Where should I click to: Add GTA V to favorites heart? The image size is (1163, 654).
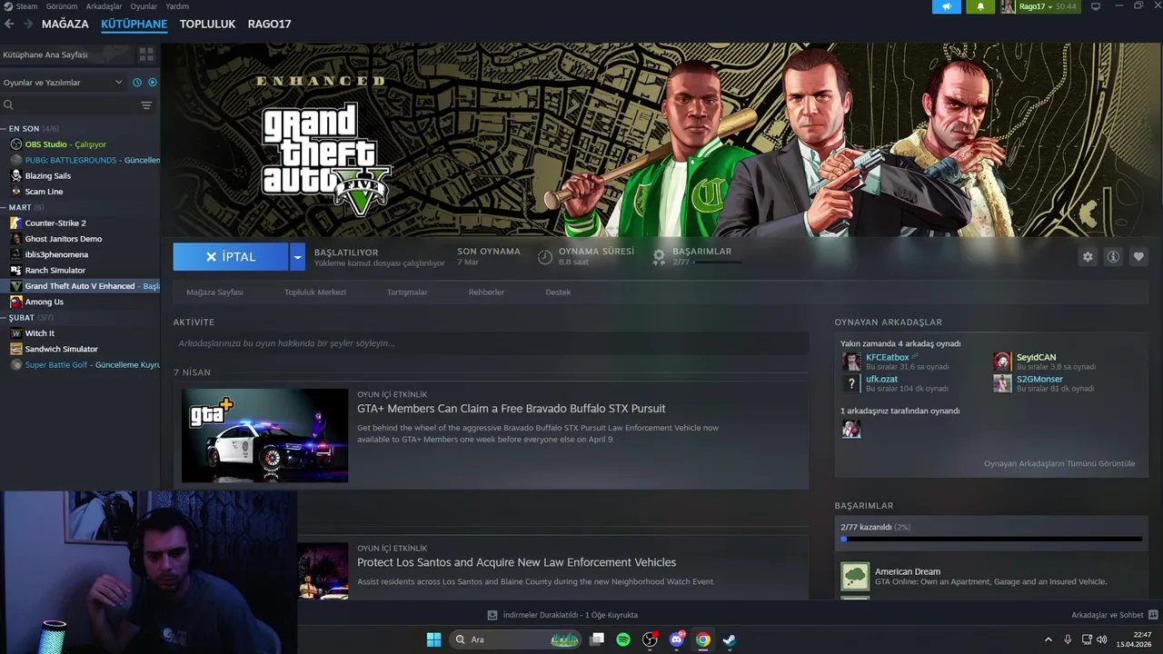1138,257
